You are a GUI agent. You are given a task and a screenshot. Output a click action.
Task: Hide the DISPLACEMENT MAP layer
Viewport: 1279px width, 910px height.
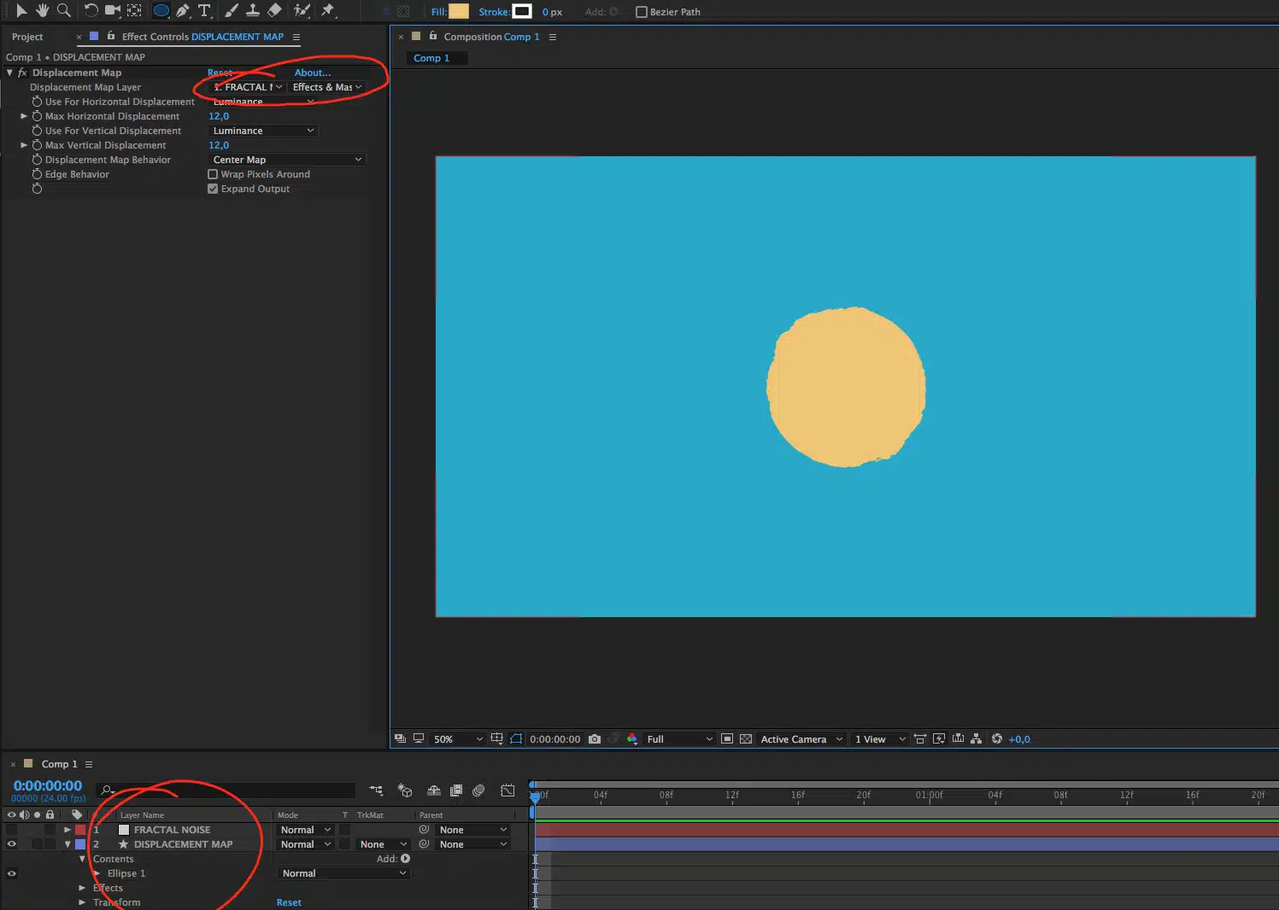tap(11, 844)
